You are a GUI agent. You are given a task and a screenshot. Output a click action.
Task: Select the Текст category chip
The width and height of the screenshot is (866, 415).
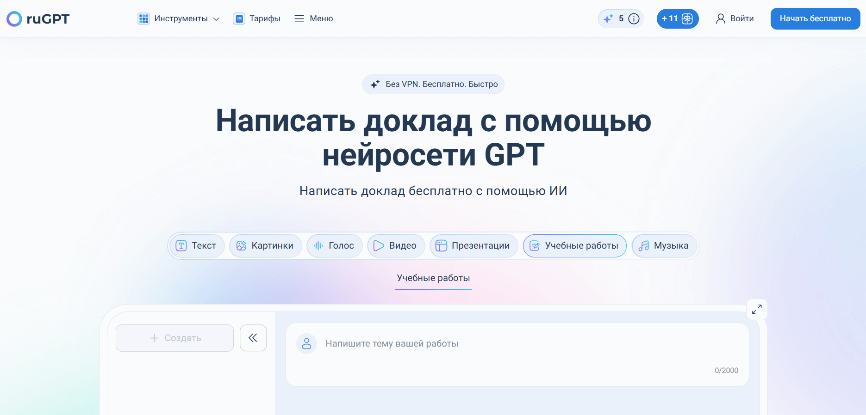tap(197, 246)
